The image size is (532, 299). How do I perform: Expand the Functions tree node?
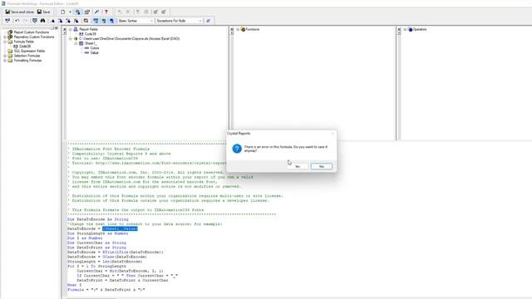click(238, 30)
